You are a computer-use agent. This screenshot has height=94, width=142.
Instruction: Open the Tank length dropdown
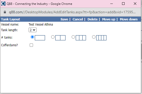coord(32,30)
